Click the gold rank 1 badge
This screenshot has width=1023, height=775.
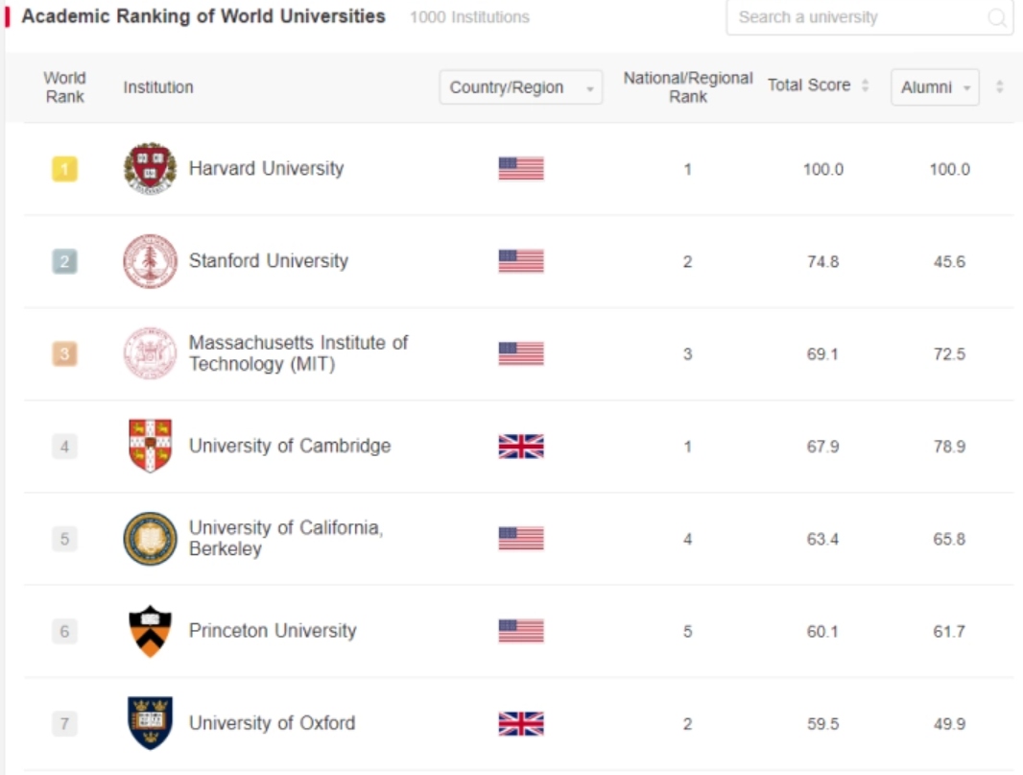(x=64, y=170)
